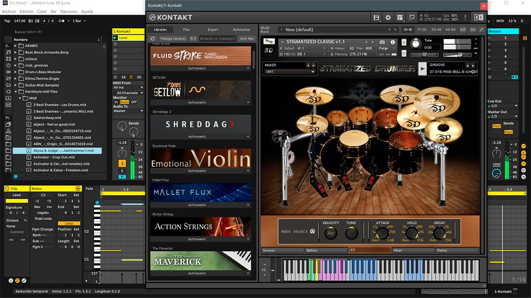Switch to the Files tab in Kontakt
Image resolution: width=531 pixels, height=298 pixels.
tap(187, 30)
